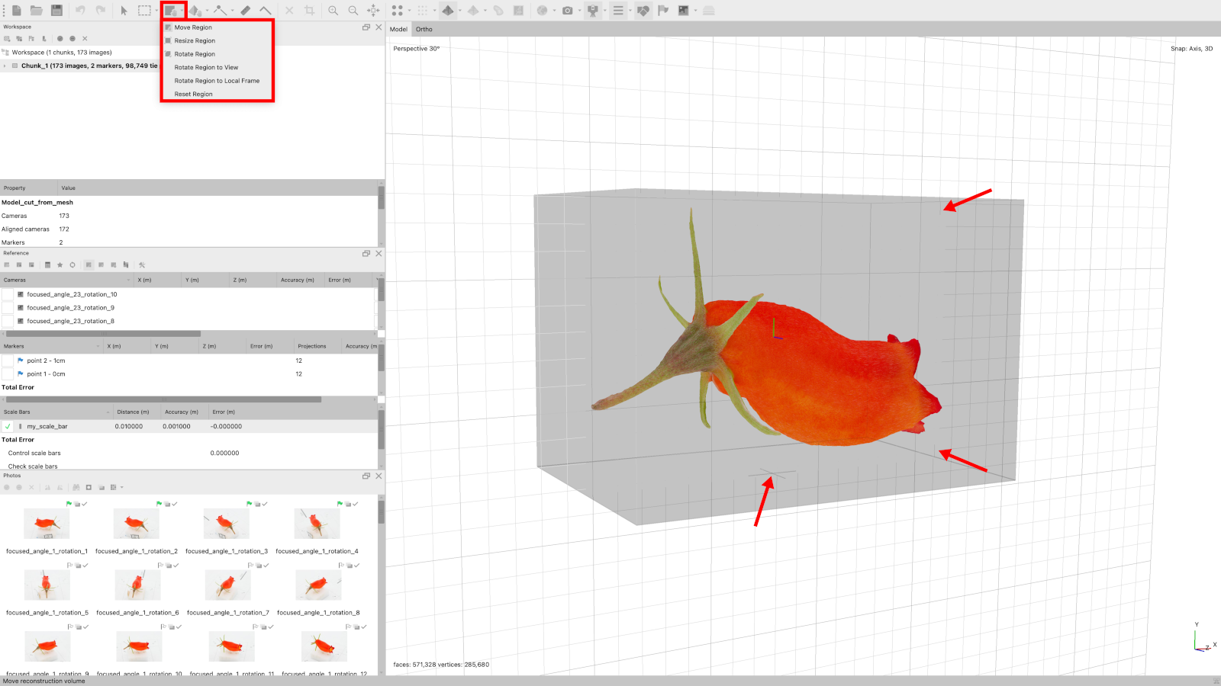
Task: Save project with floppy disk icon
Action: 56,11
